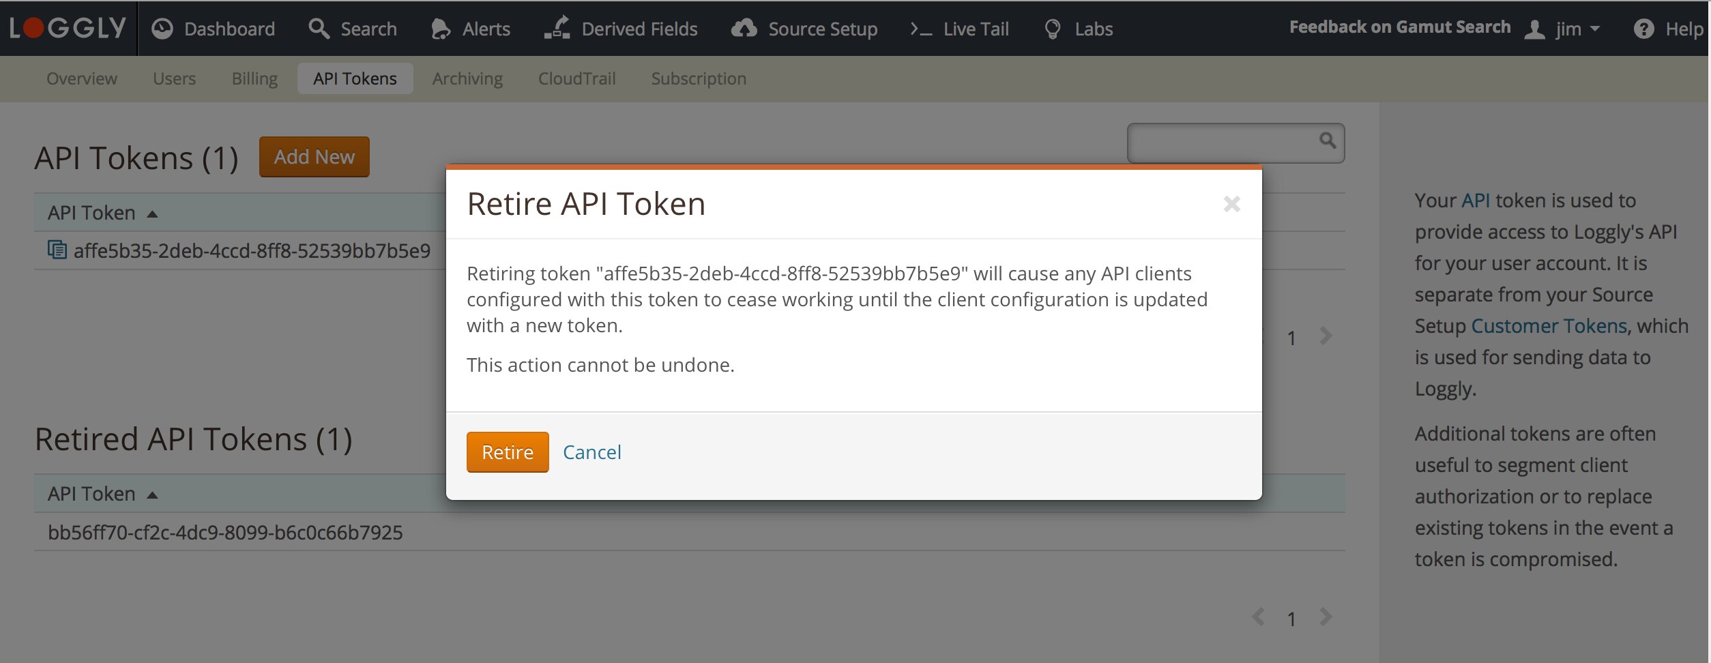Open the Search page in the navbar
Image resolution: width=1711 pixels, height=663 pixels.
tap(353, 29)
